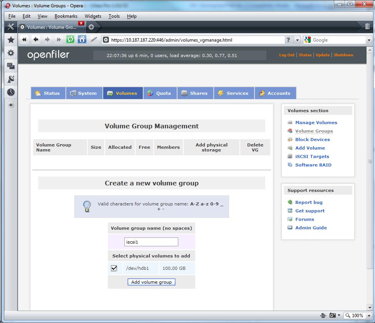Open the Bookmarks menu
The width and height of the screenshot is (375, 323).
click(66, 16)
